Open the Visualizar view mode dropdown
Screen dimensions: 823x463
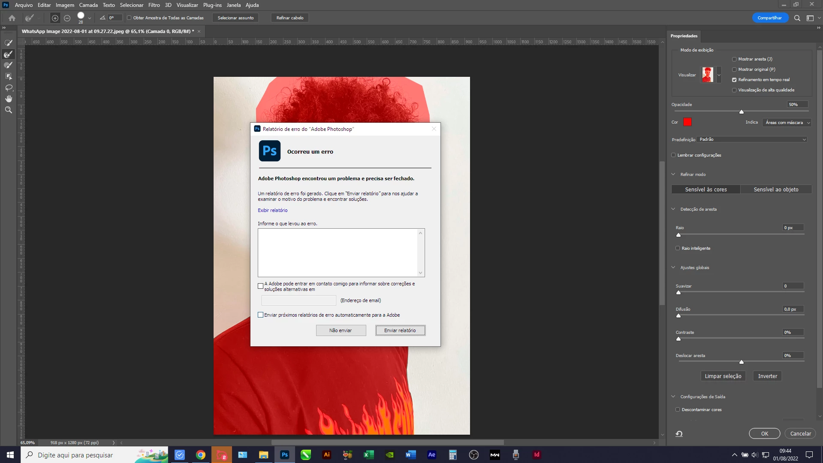click(719, 75)
